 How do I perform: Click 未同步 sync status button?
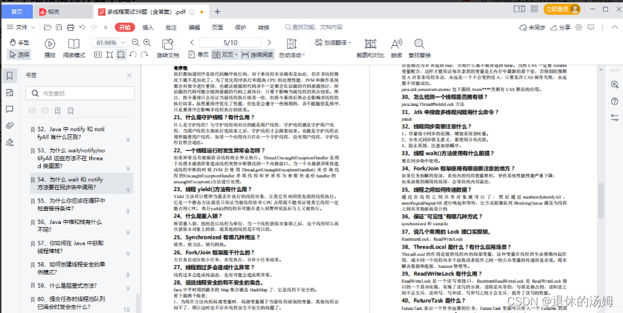[x=533, y=27]
